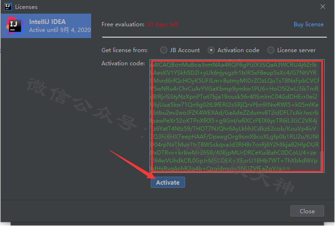Click the '30 days left.' evaluation text
This screenshot has height=226, width=335.
pos(163,24)
